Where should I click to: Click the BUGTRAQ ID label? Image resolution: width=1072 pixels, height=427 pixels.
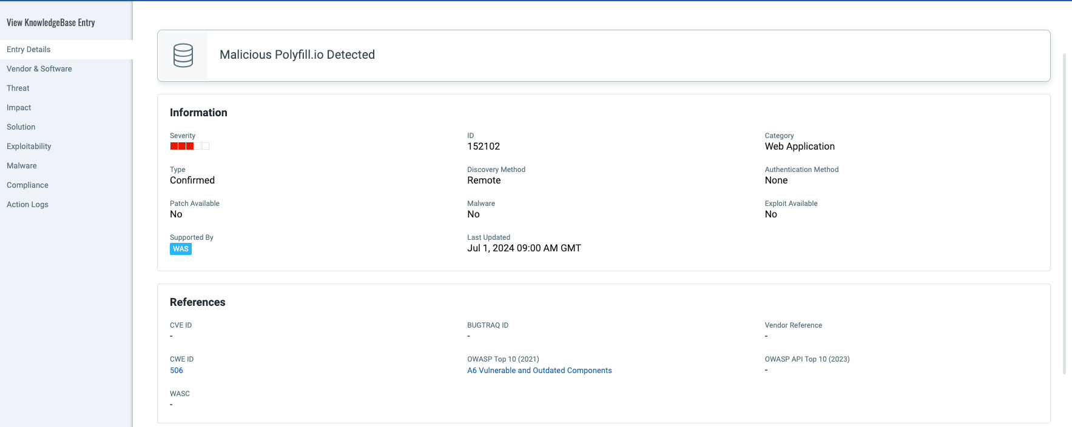(x=488, y=325)
